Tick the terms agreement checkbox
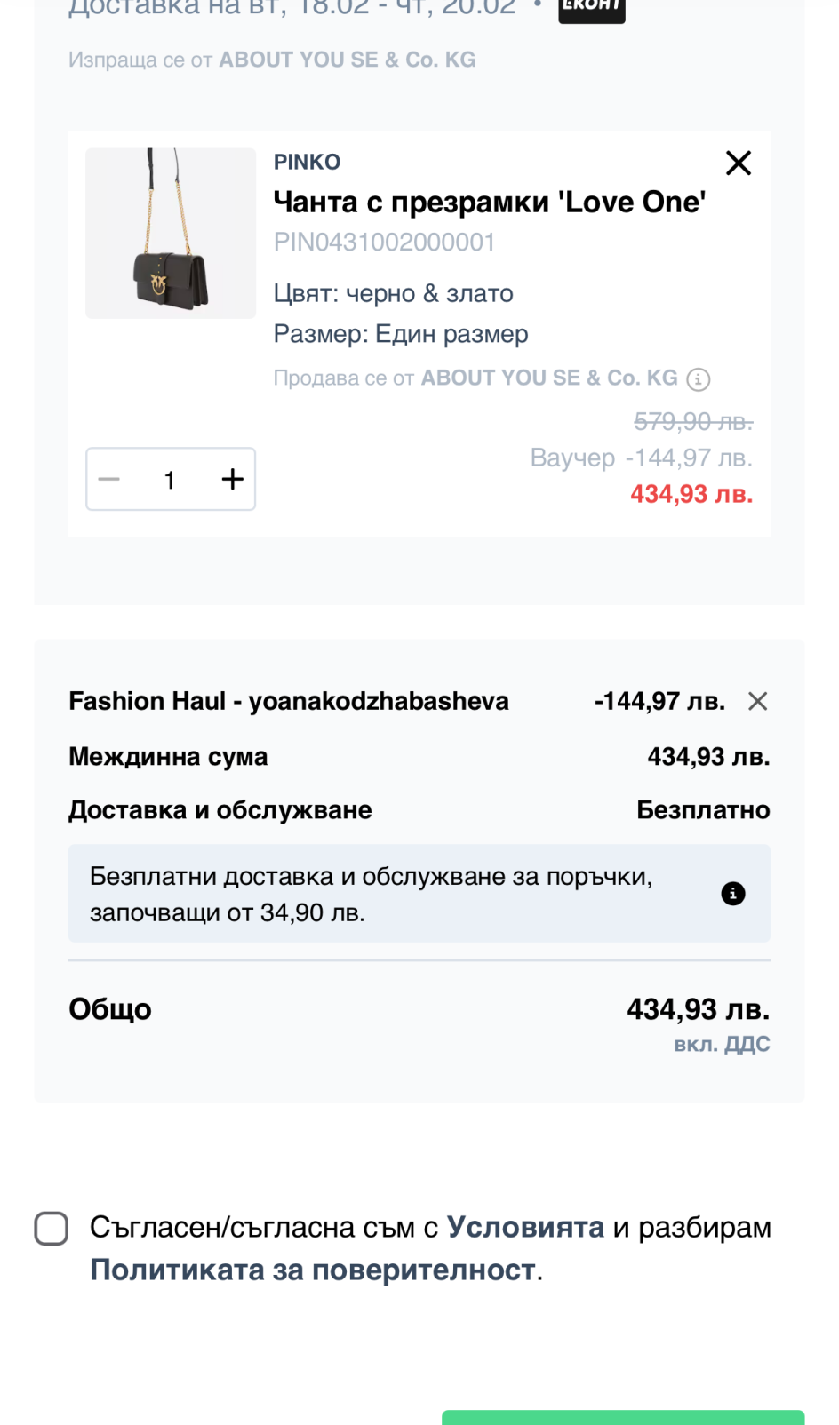 pyautogui.click(x=52, y=1229)
